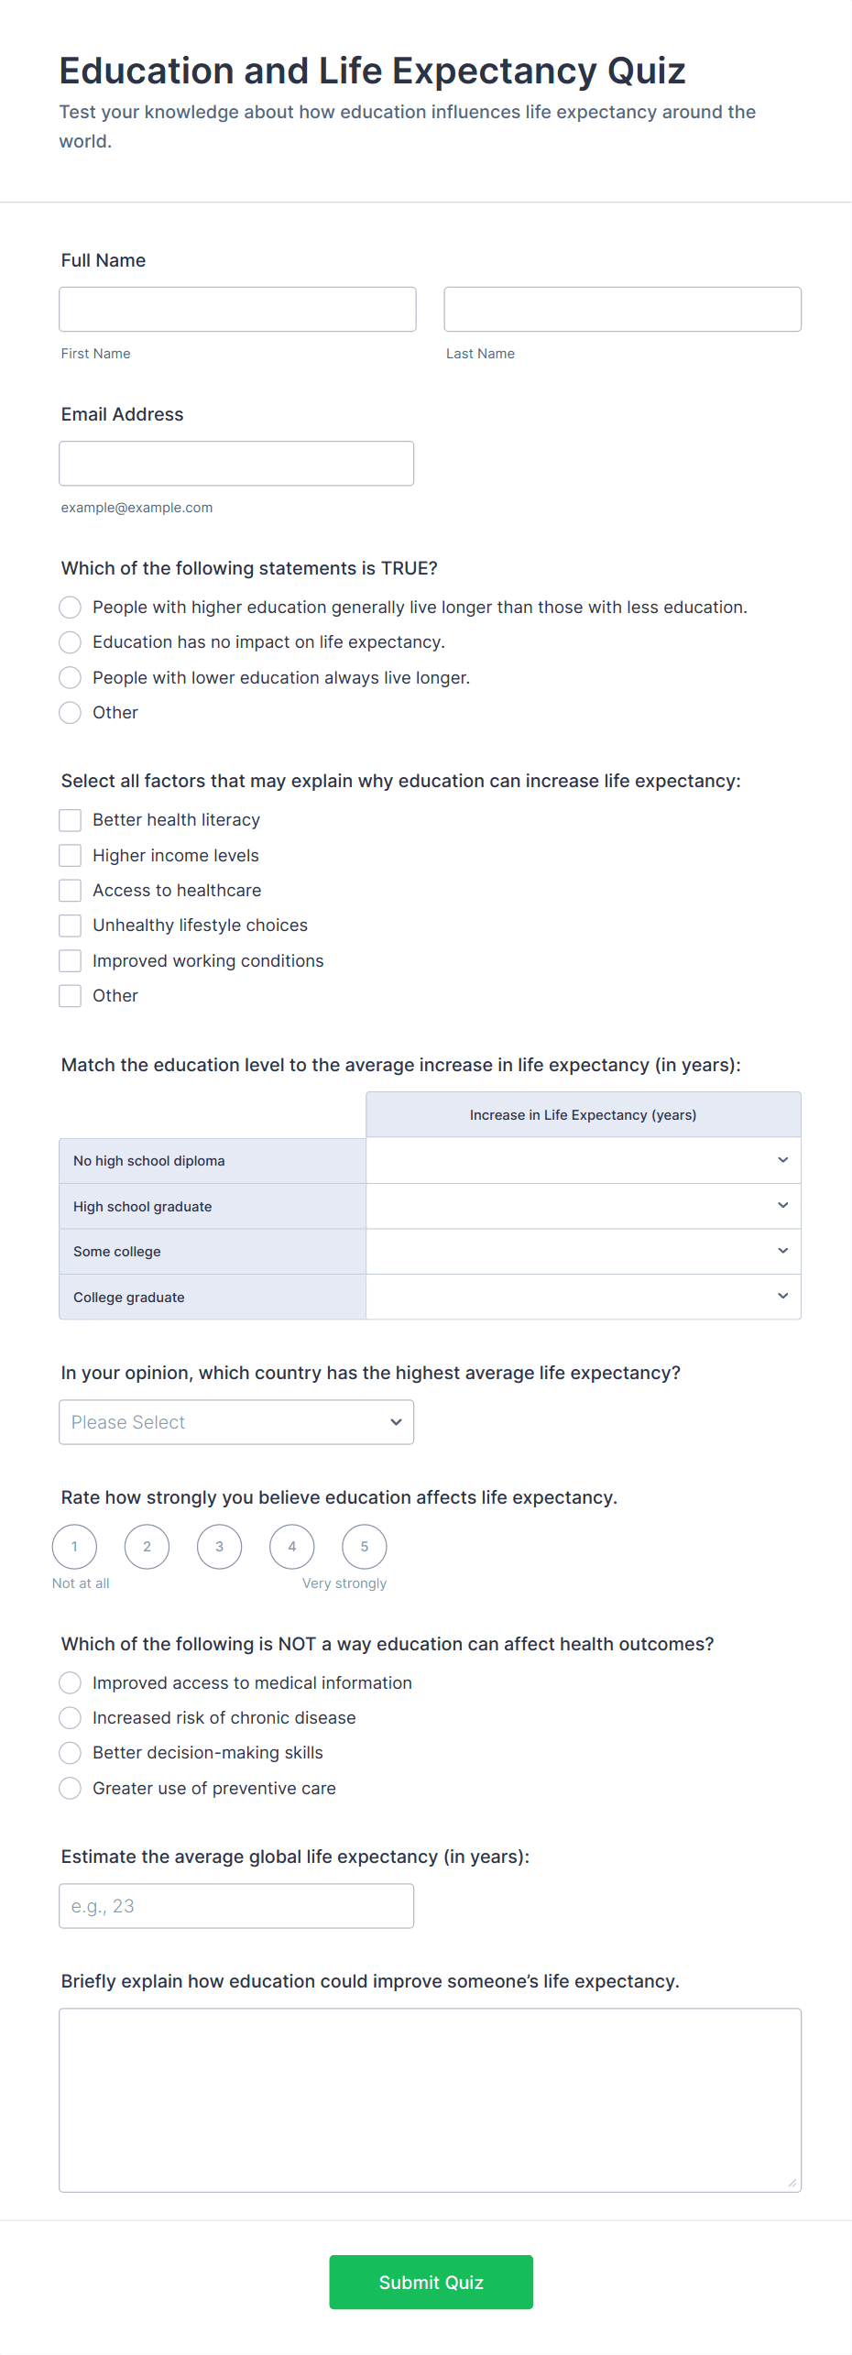Open the 'No high school diploma' dropdown
This screenshot has width=852, height=2355.
click(x=583, y=1161)
